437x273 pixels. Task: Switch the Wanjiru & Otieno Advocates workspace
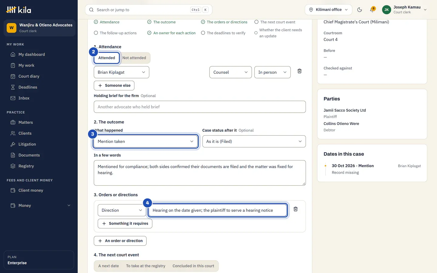39,28
